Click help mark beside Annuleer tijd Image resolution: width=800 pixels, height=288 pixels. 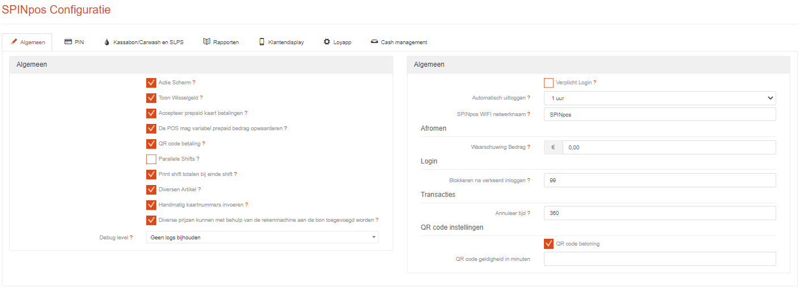point(529,213)
